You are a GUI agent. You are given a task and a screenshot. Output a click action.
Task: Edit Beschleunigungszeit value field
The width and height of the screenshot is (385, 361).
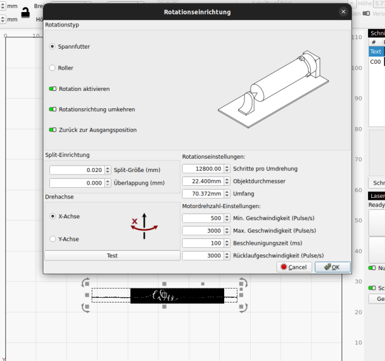click(203, 243)
